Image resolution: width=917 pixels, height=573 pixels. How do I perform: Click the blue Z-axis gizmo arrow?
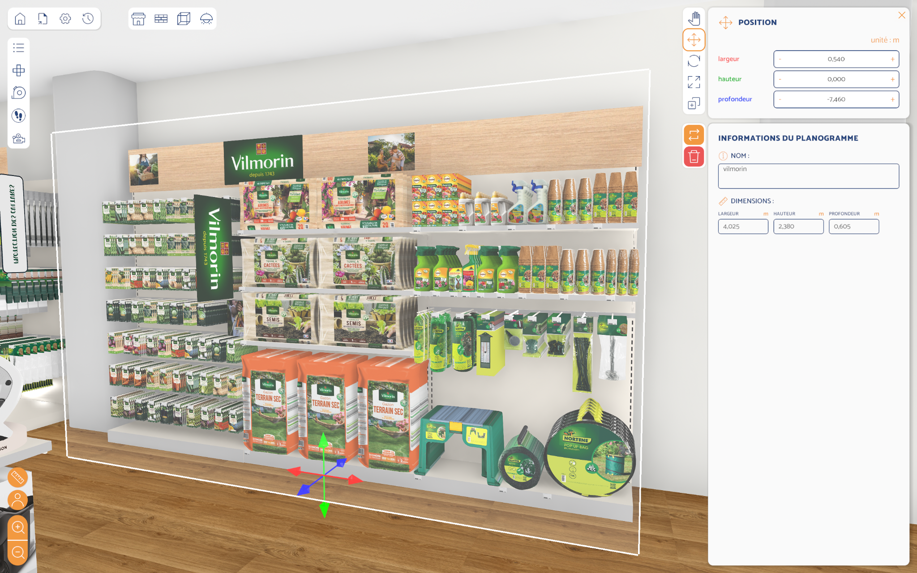pyautogui.click(x=304, y=490)
